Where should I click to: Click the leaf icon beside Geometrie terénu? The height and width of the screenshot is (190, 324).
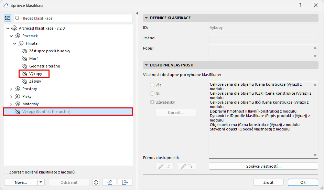pyautogui.click(x=24, y=66)
